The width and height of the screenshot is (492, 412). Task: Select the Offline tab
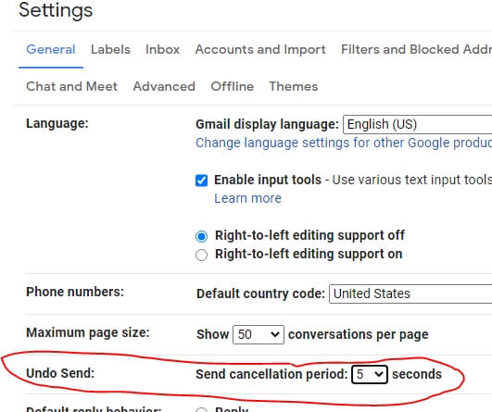click(233, 86)
